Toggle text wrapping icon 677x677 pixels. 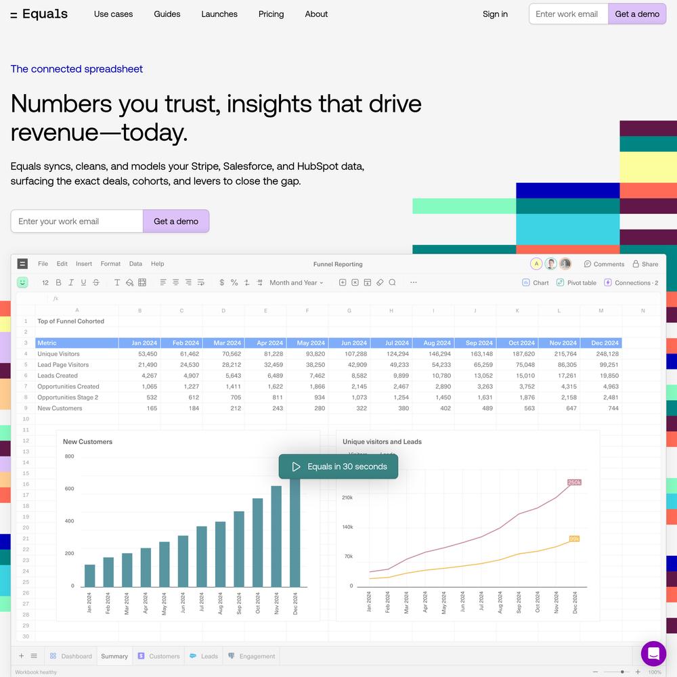pos(201,282)
